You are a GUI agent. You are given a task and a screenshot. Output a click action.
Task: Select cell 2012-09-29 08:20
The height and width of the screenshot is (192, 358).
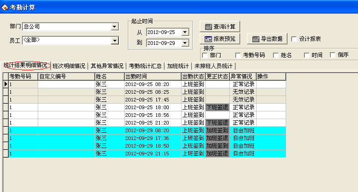coord(153,131)
